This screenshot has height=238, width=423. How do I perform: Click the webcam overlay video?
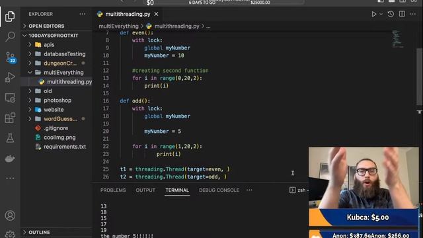click(x=364, y=178)
